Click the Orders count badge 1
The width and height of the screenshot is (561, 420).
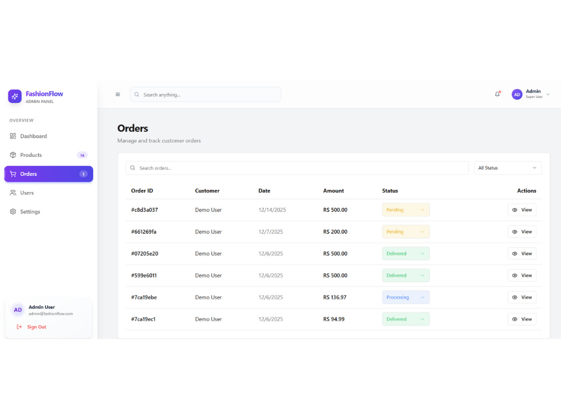pos(84,174)
